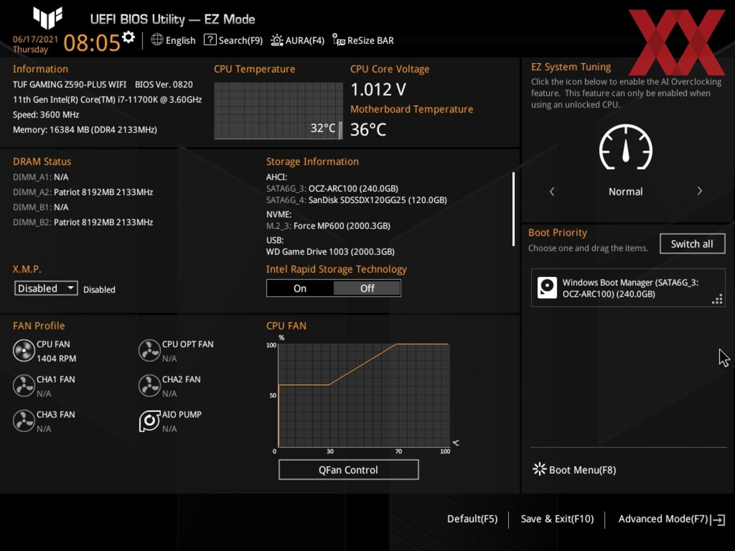Click the Windows Boot Manager disk icon
Screen dimensions: 735x551
547,288
